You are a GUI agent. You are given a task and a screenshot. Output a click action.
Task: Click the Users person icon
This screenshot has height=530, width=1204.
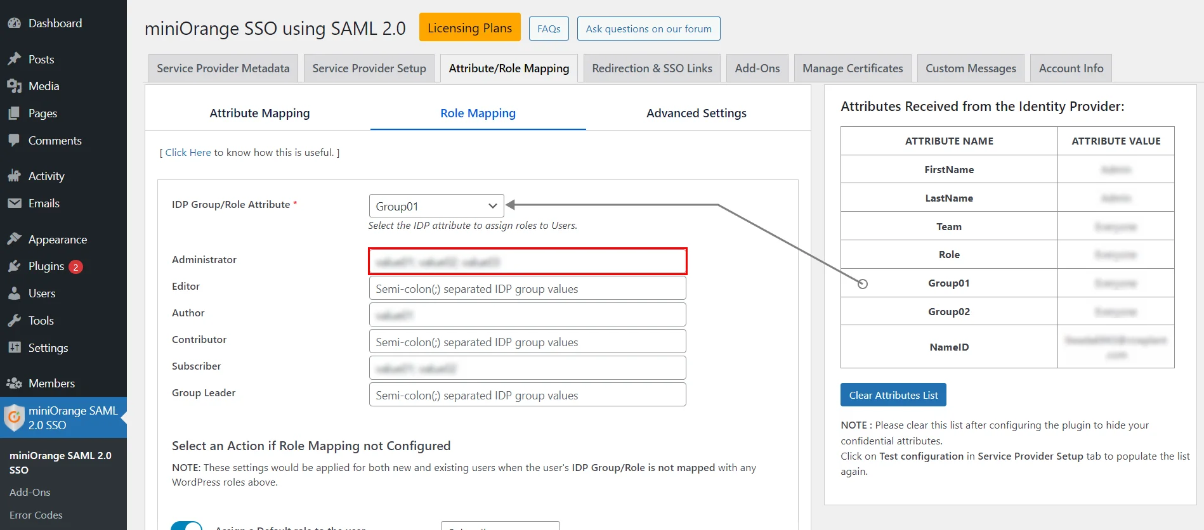click(x=14, y=293)
